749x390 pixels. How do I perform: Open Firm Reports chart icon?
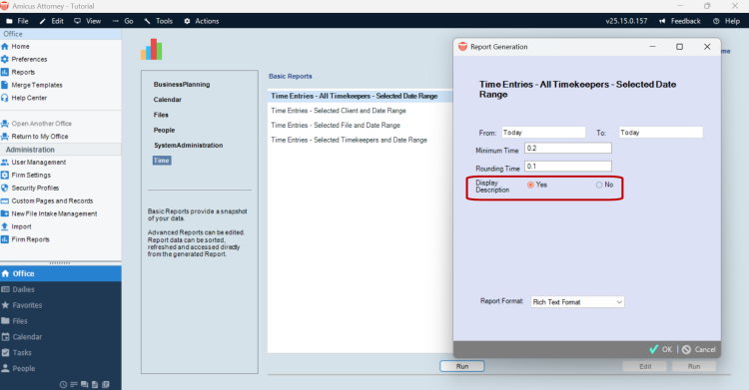[x=5, y=239]
